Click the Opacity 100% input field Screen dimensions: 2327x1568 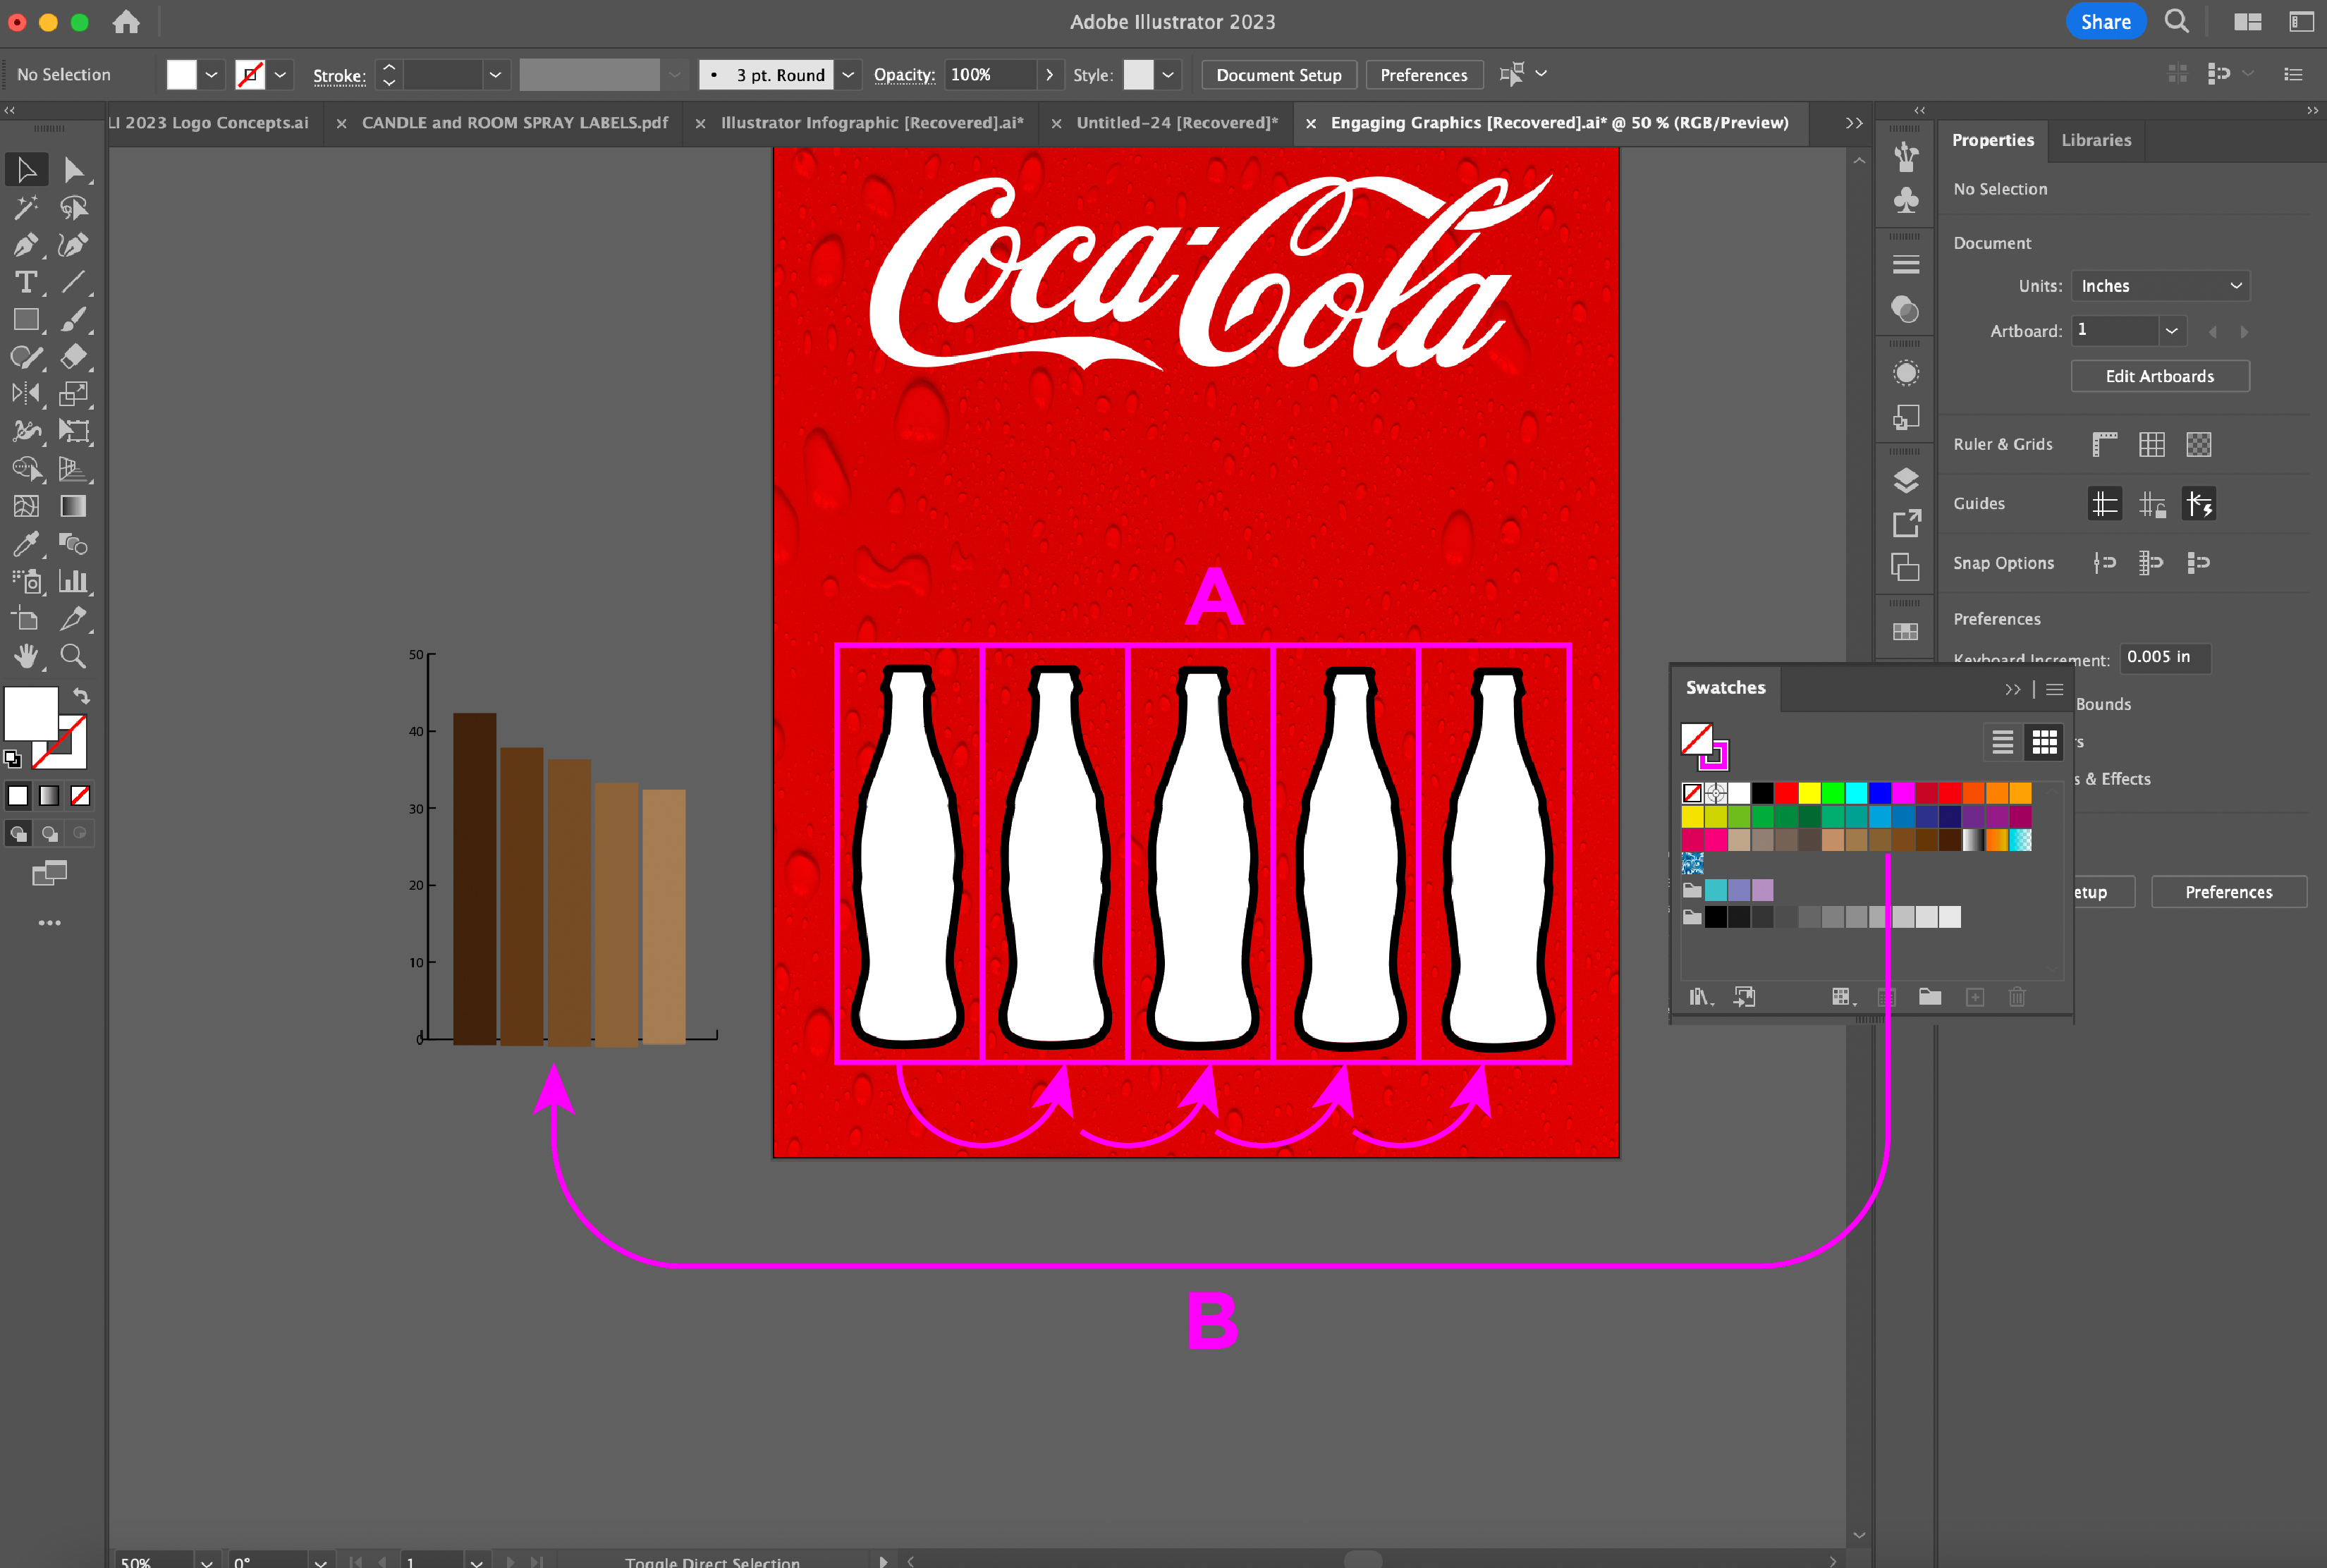990,75
